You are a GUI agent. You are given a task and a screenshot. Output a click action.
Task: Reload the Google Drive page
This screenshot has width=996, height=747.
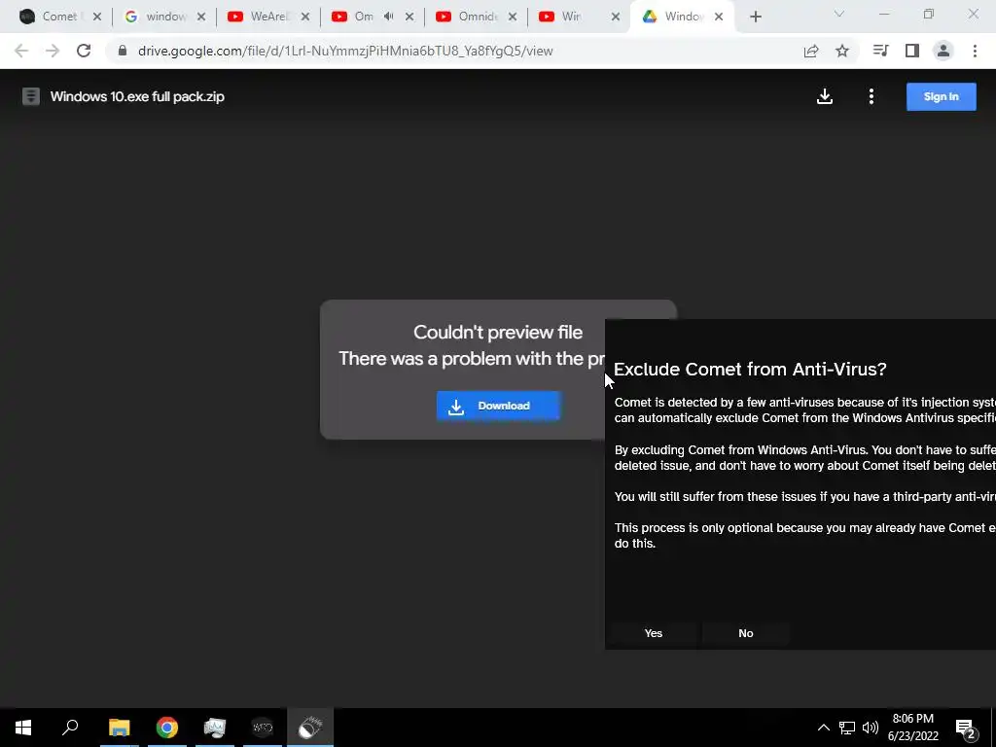(x=84, y=51)
